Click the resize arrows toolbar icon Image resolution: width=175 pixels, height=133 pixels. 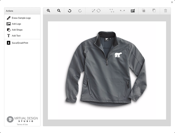click(x=93, y=11)
